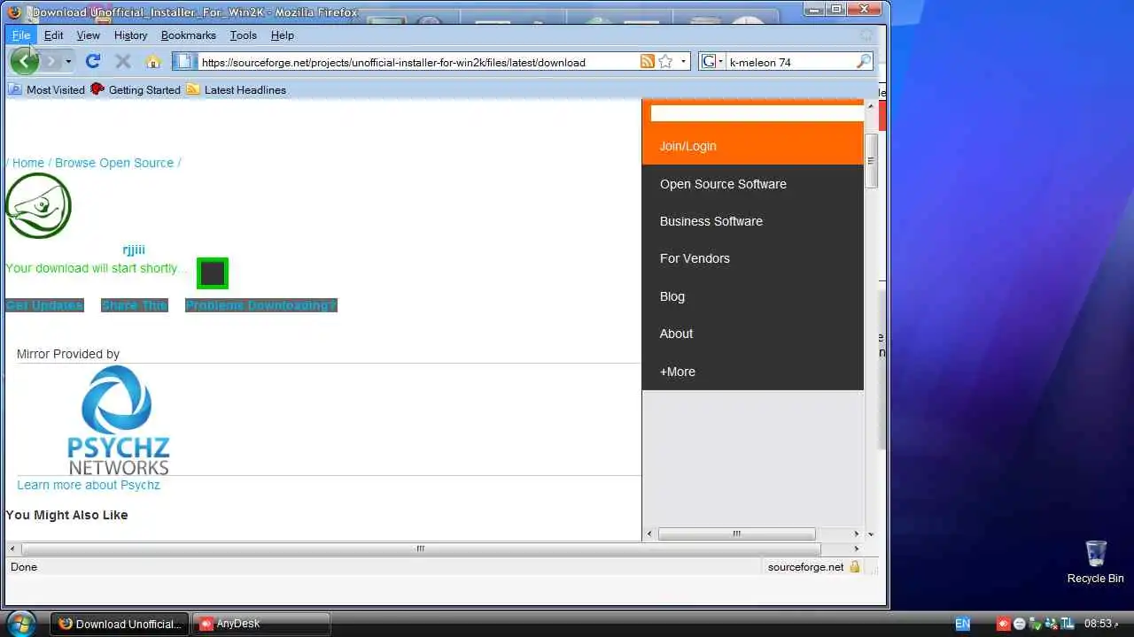1134x637 pixels.
Task: Click sourceforge.net text in status bar
Action: pos(805,567)
